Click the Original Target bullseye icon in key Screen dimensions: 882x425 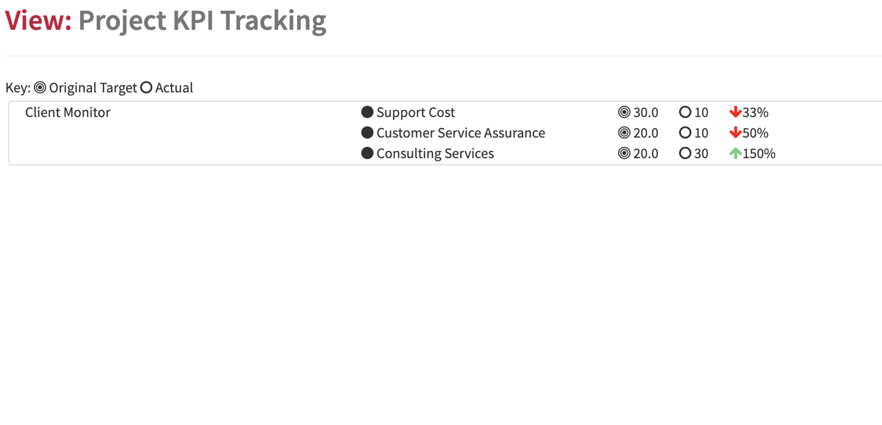click(x=40, y=87)
